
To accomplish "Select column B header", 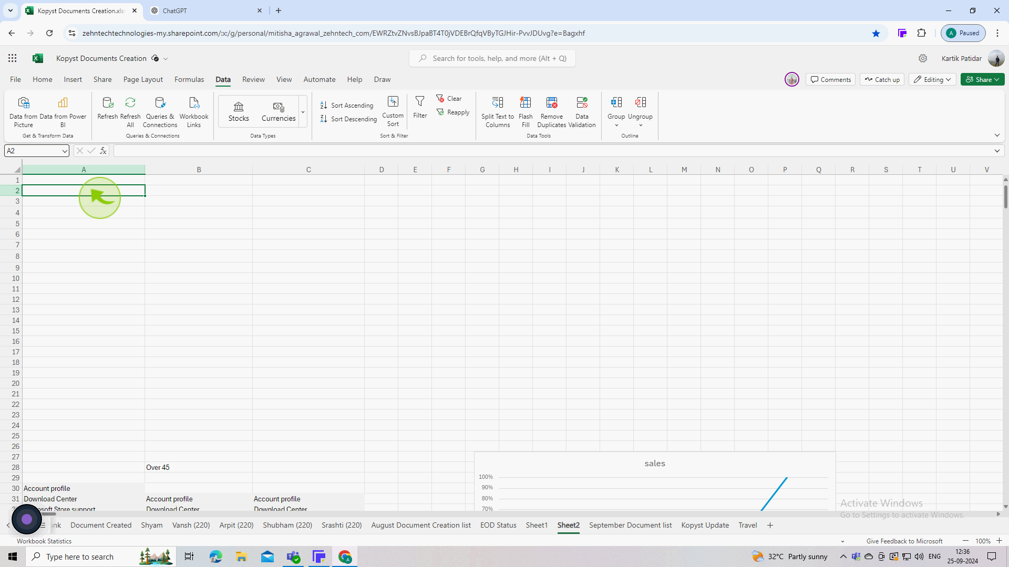I will coord(199,170).
